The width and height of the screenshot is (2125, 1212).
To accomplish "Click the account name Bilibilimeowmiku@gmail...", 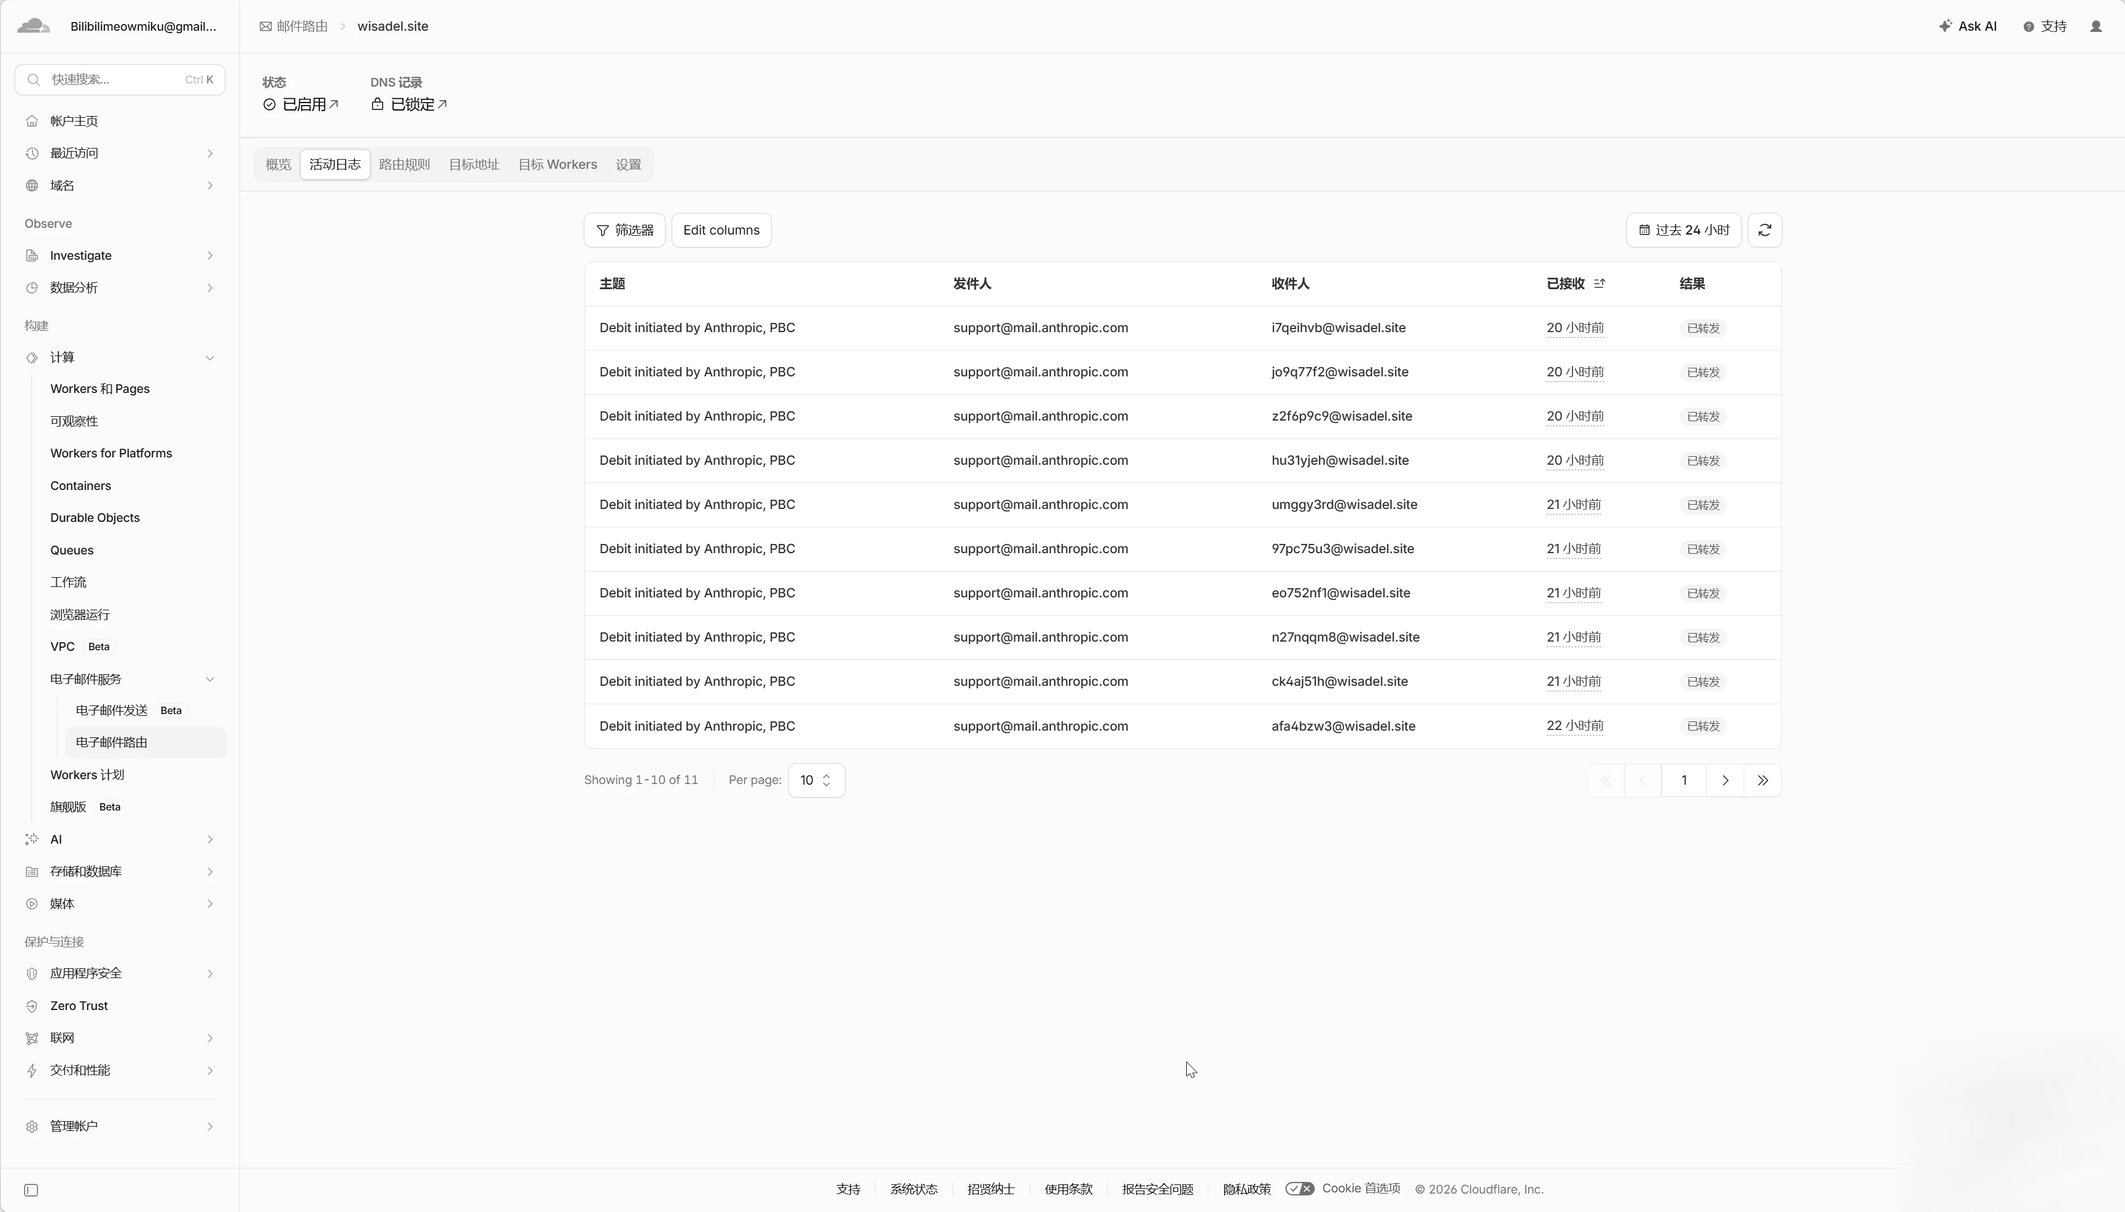I will [143, 26].
